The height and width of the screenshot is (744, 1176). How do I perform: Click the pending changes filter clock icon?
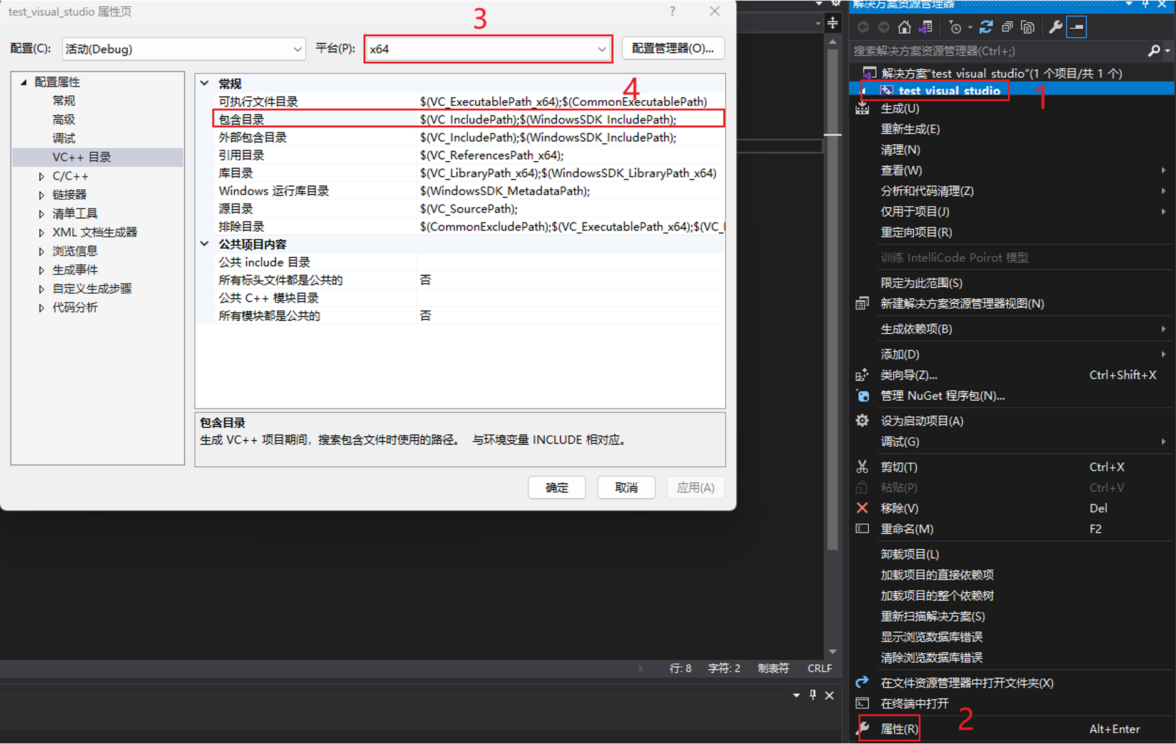955,27
